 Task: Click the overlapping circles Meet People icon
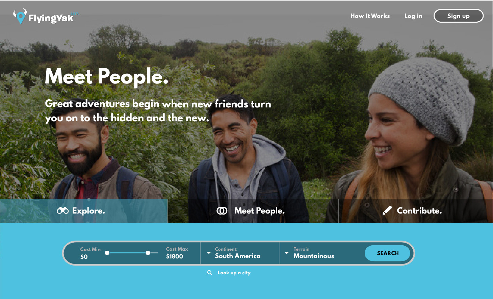click(x=222, y=211)
